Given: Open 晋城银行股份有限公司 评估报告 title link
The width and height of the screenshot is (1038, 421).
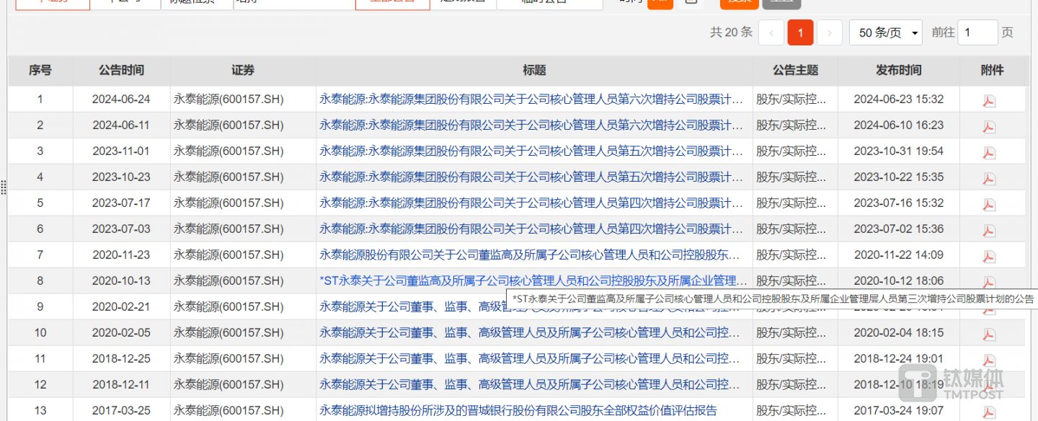Looking at the screenshot, I should click(x=518, y=411).
